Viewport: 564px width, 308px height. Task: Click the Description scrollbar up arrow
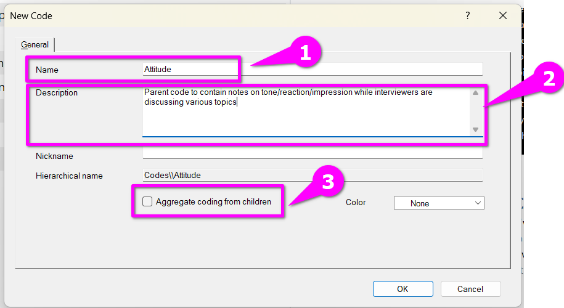475,93
